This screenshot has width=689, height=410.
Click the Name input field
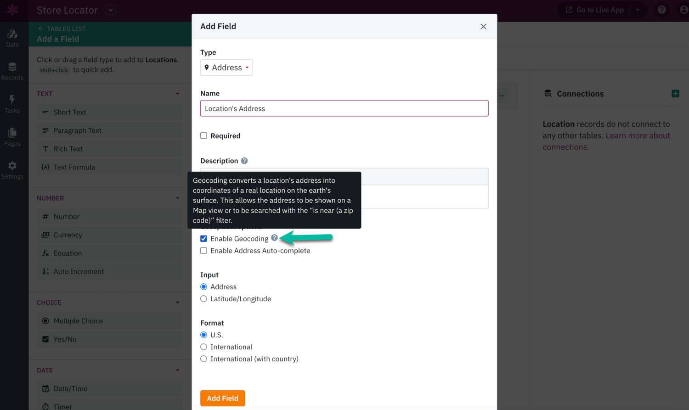pyautogui.click(x=344, y=108)
